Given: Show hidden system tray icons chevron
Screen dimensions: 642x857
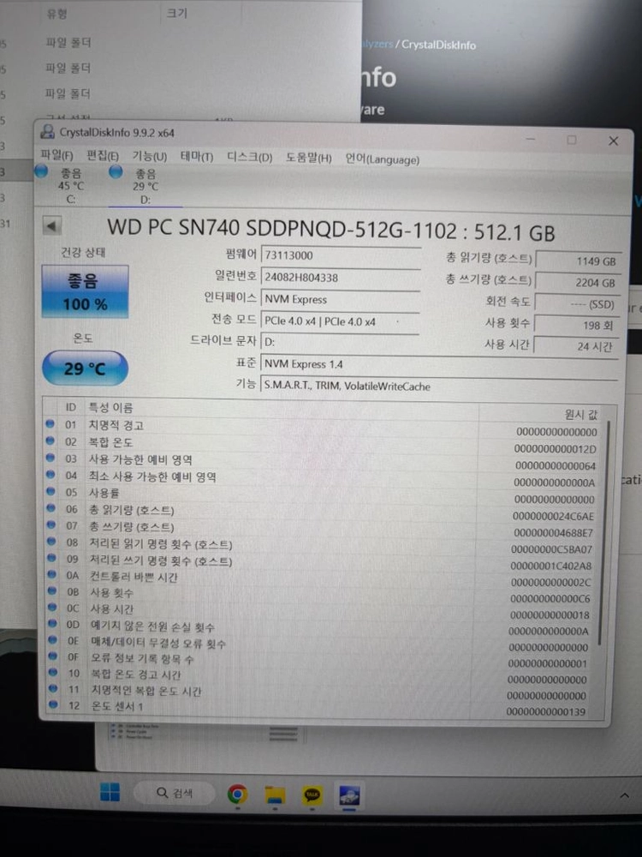Looking at the screenshot, I should click(x=624, y=795).
